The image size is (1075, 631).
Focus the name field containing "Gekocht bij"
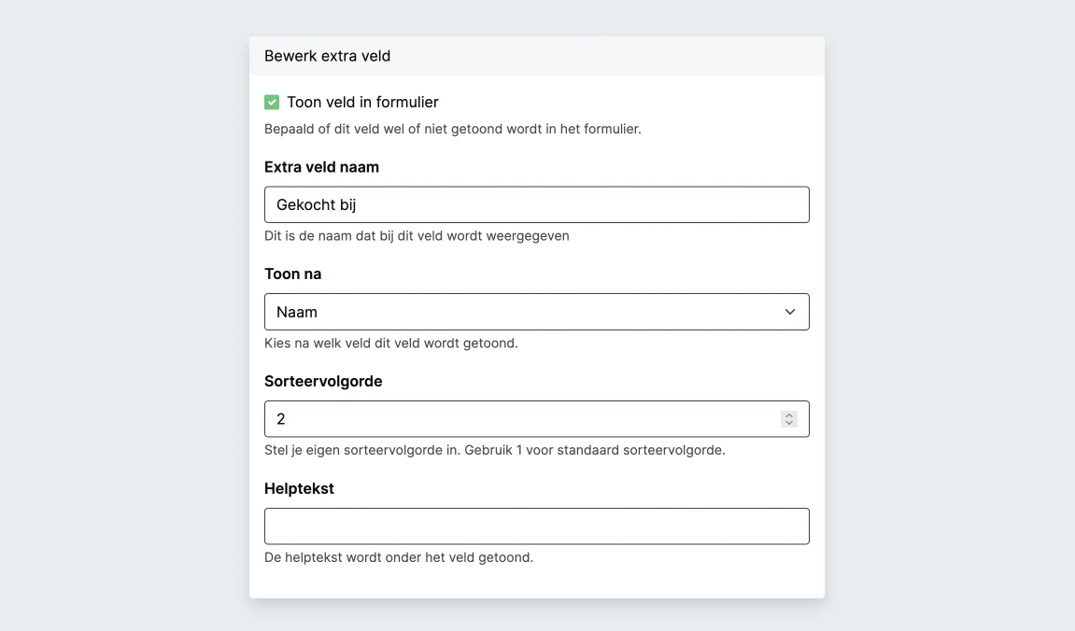pos(536,205)
